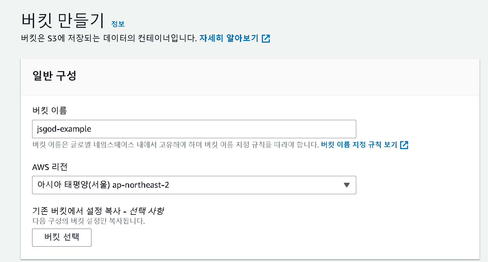
Task: Click the 버킷 선택 button
Action: click(62, 237)
